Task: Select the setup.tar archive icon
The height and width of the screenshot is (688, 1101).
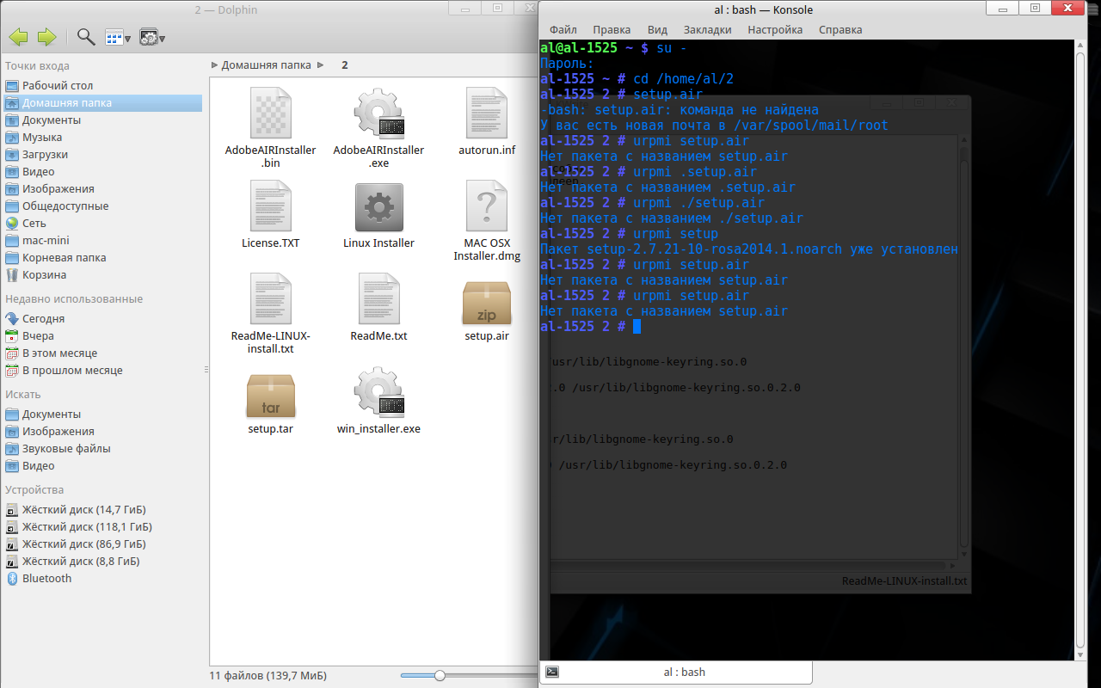Action: point(271,396)
